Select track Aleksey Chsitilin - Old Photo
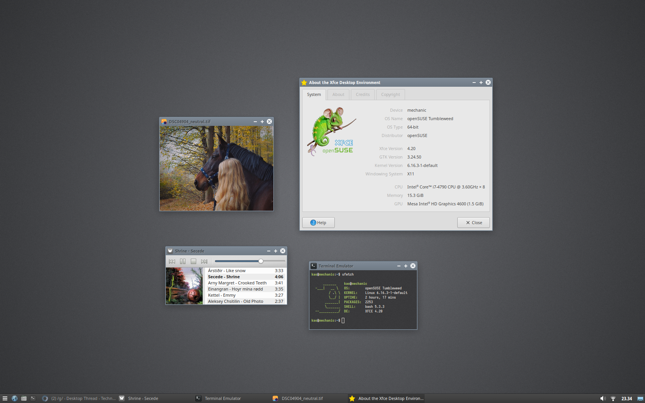This screenshot has height=403, width=645. [246, 301]
